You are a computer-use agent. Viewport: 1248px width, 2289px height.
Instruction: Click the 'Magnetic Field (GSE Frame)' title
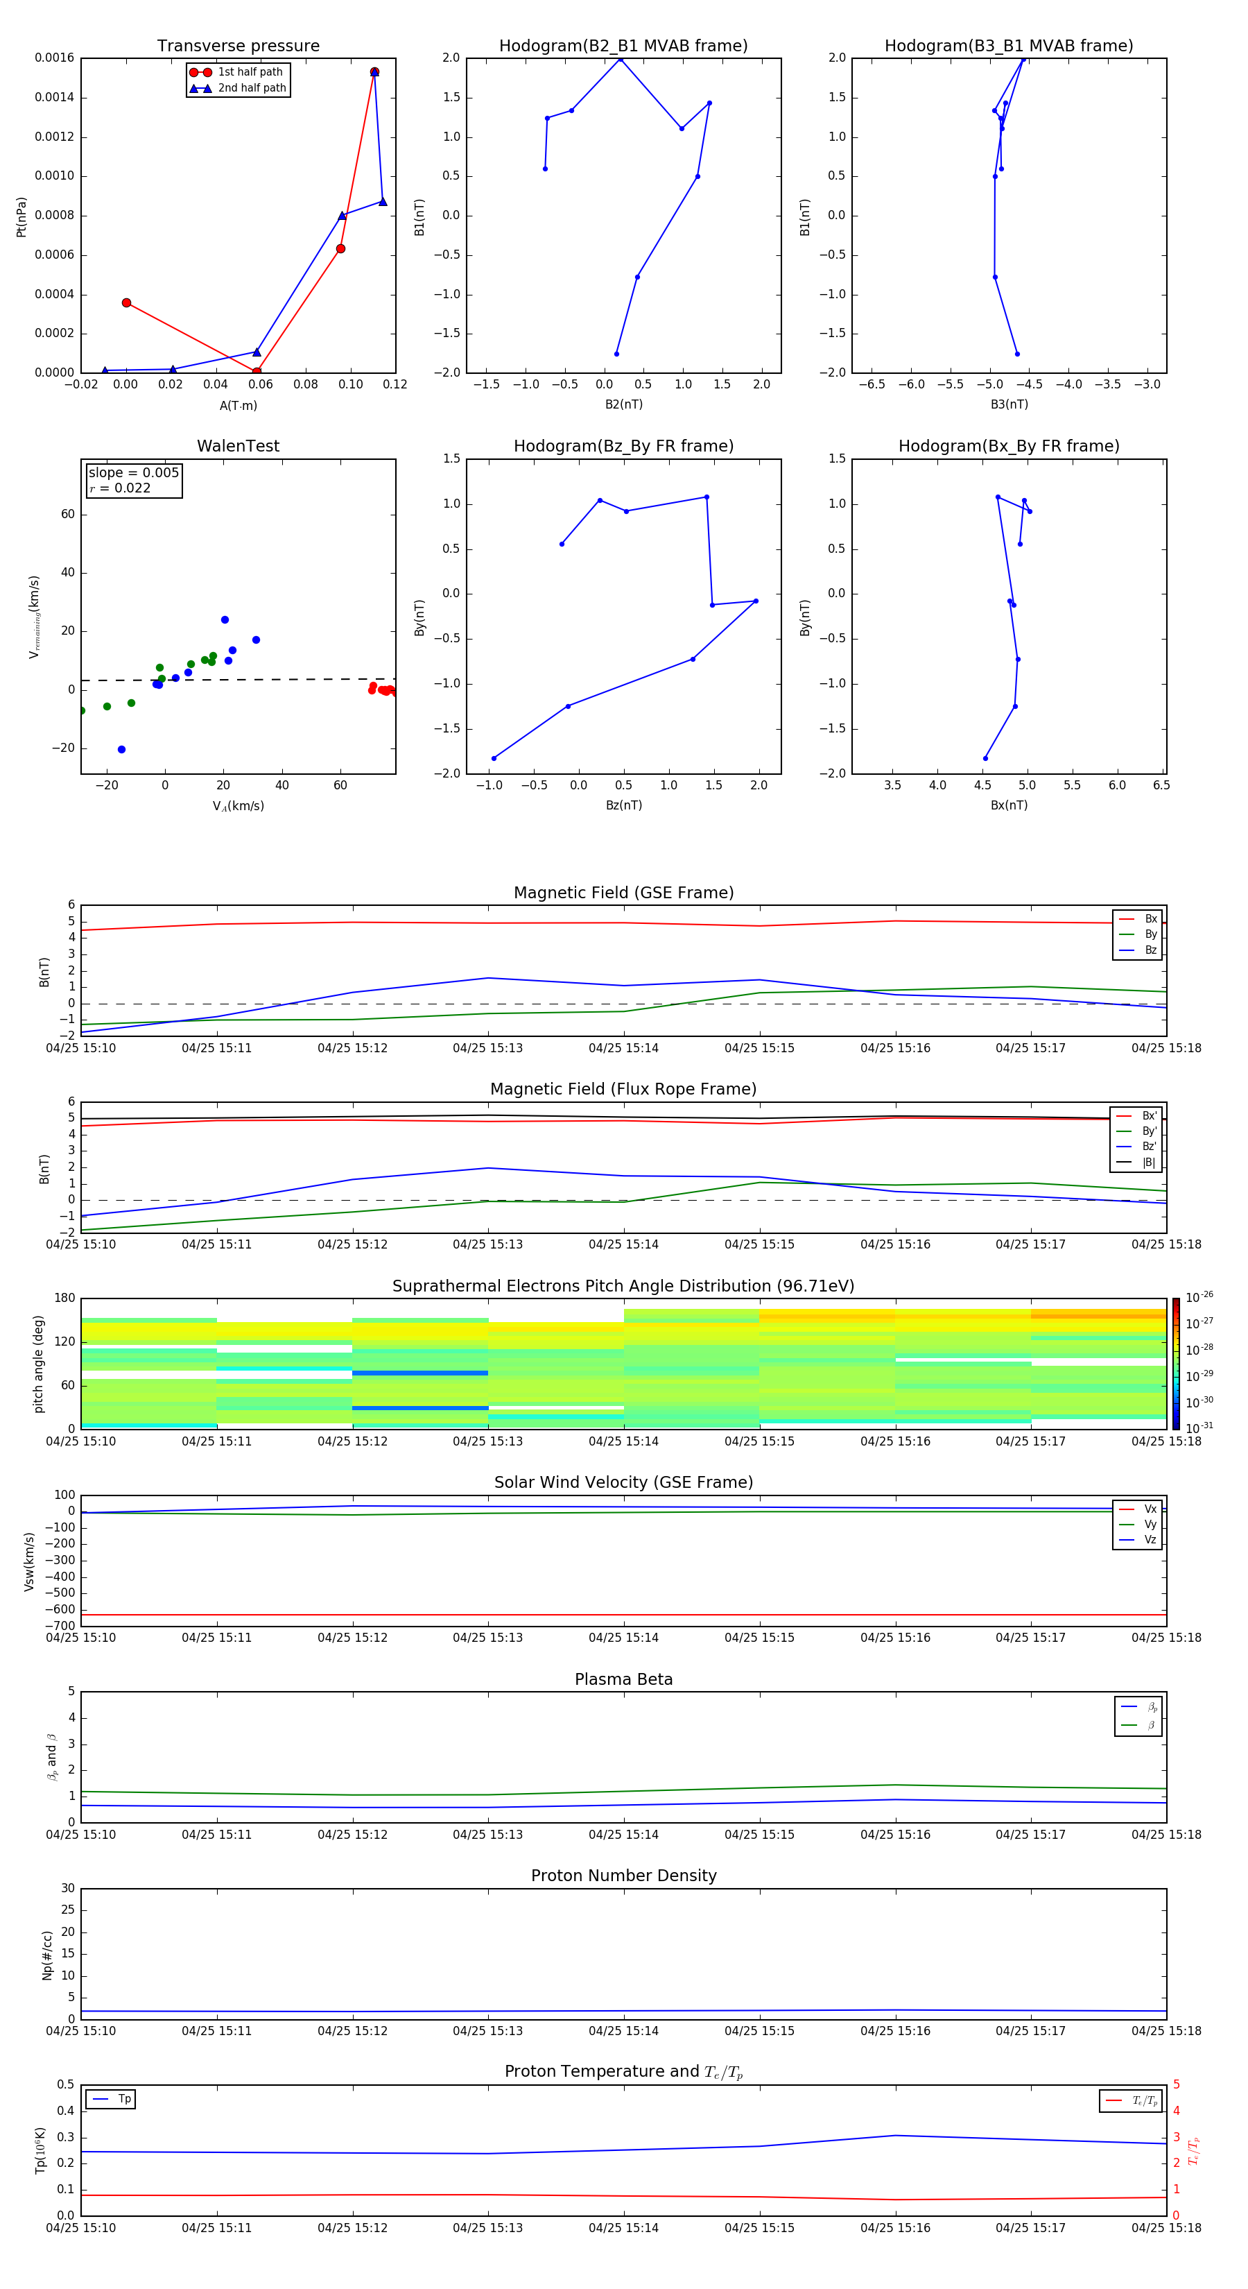pyautogui.click(x=623, y=893)
